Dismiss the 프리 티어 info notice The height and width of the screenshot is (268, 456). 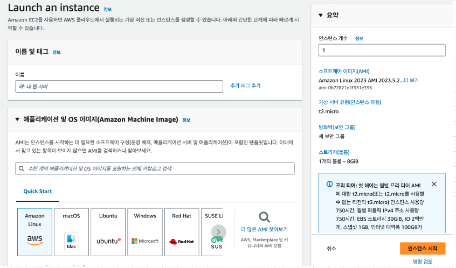point(434,184)
